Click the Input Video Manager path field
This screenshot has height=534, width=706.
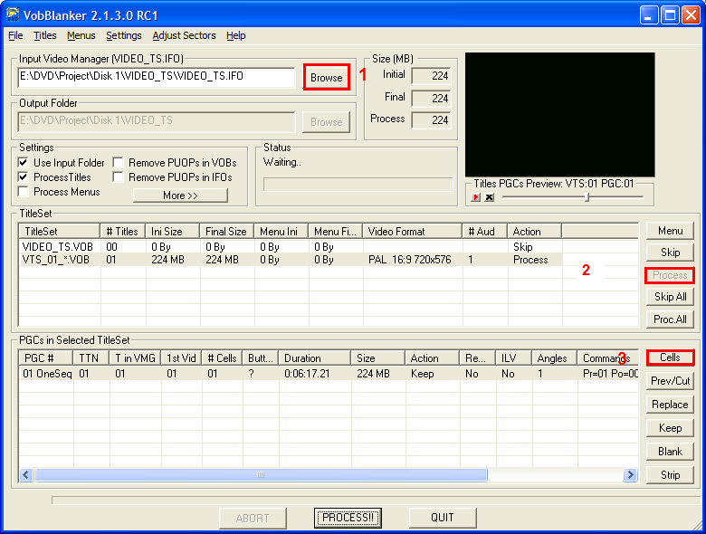coord(157,77)
